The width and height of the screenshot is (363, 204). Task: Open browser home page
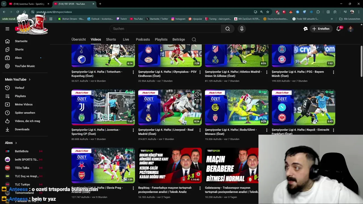[x=25, y=12]
